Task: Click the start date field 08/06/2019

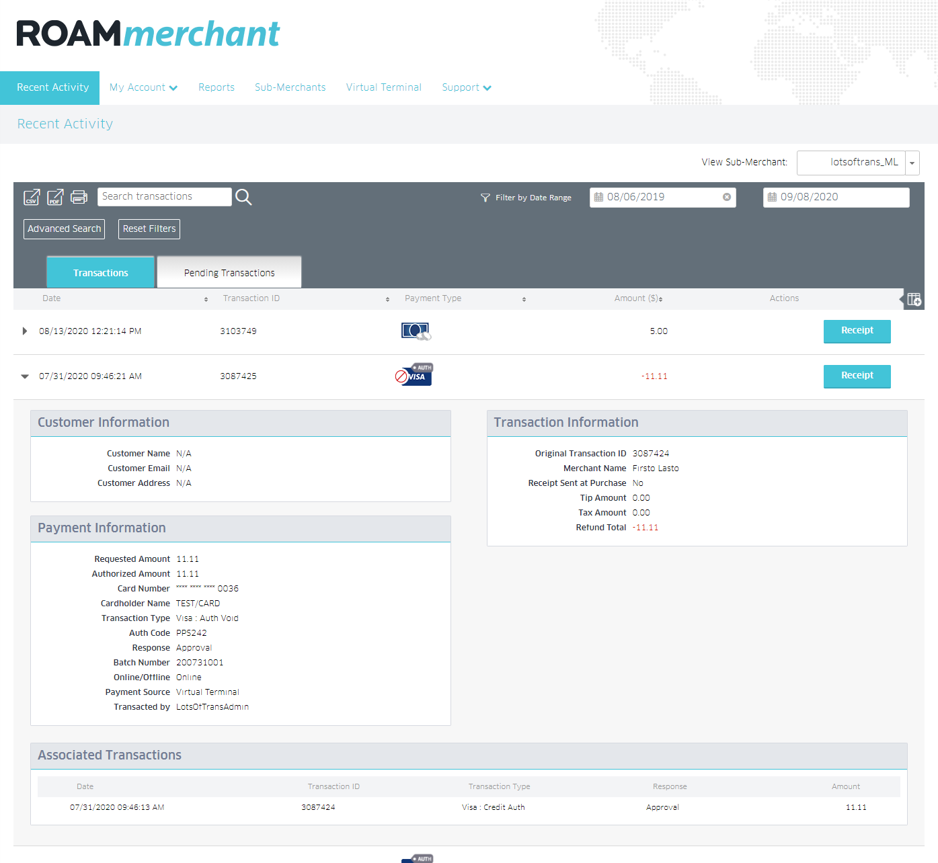Action: pyautogui.click(x=662, y=197)
